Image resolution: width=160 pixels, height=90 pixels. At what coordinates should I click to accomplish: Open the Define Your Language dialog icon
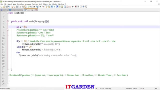(59, 7)
